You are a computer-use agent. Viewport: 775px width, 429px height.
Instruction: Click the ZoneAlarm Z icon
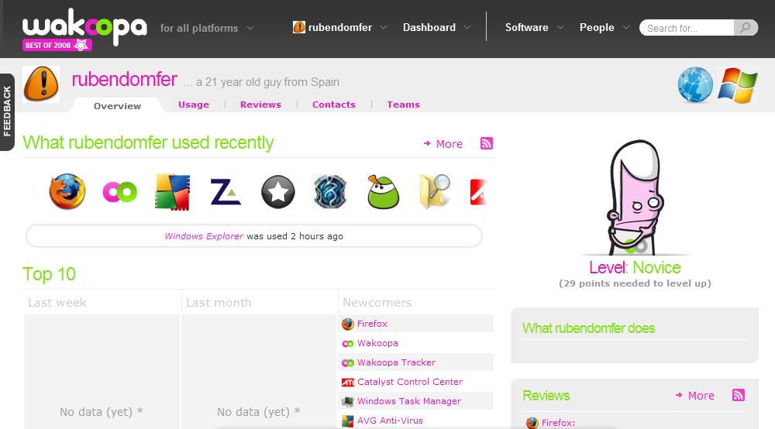coord(226,191)
